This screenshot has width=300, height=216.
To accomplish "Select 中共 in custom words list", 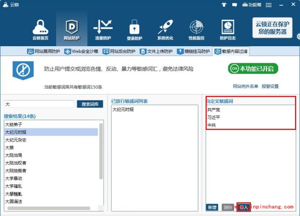I will [251, 125].
